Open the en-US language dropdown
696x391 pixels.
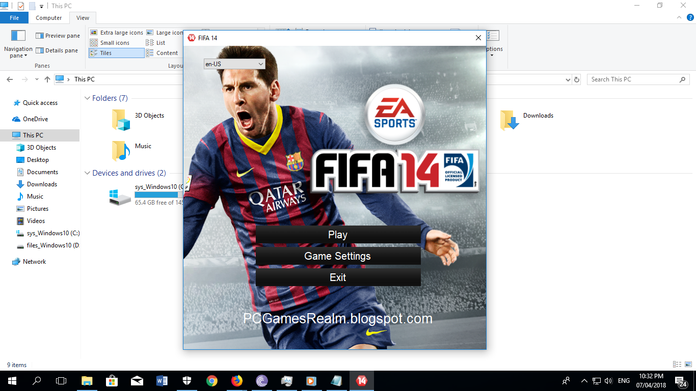(234, 64)
